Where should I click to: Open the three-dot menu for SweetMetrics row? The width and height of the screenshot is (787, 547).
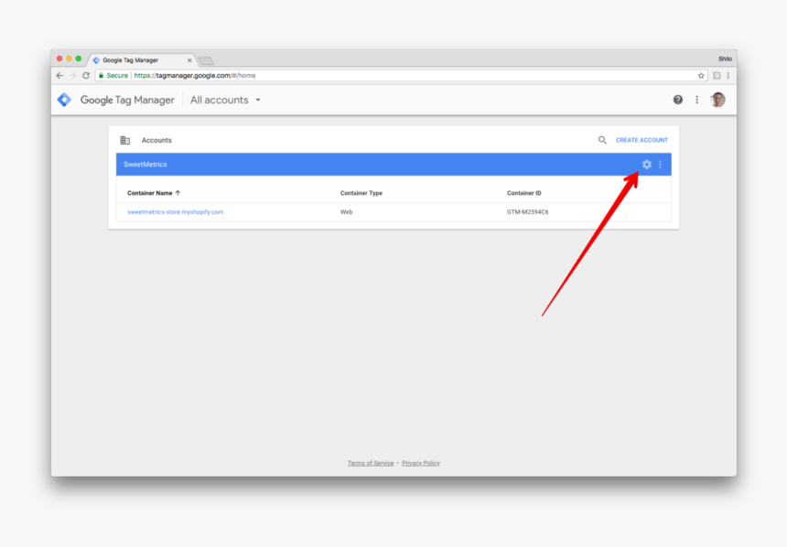point(661,165)
